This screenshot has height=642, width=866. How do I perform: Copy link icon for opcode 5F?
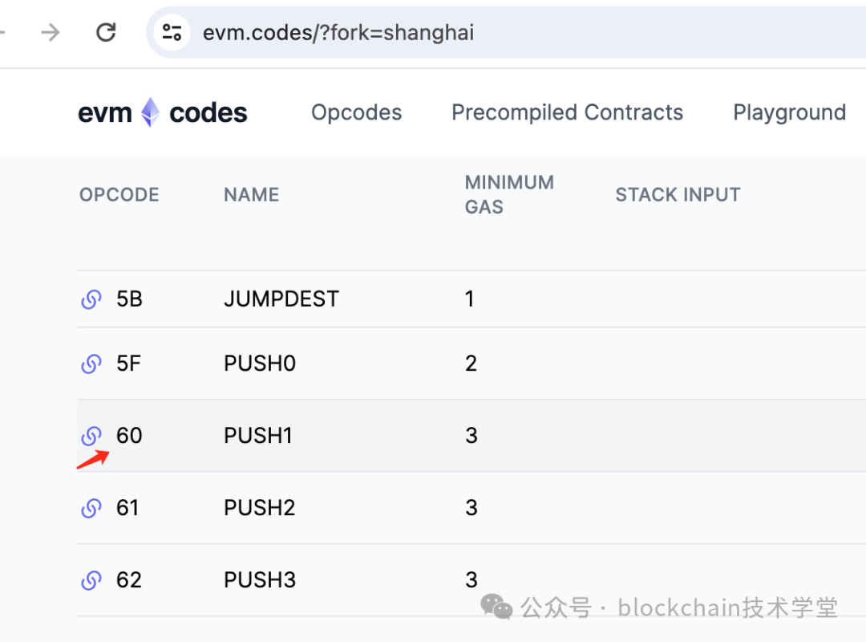[91, 364]
